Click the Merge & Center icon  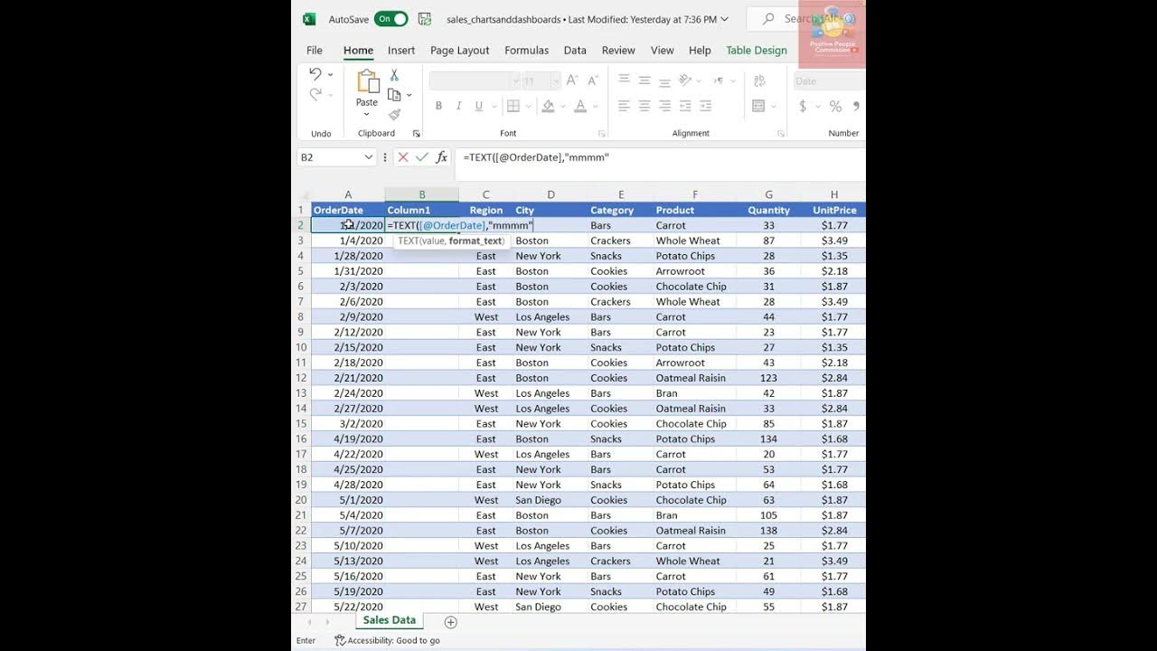pyautogui.click(x=758, y=107)
